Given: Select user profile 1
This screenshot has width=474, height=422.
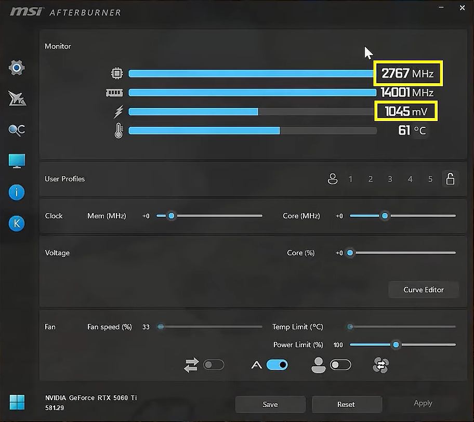Looking at the screenshot, I should 351,179.
